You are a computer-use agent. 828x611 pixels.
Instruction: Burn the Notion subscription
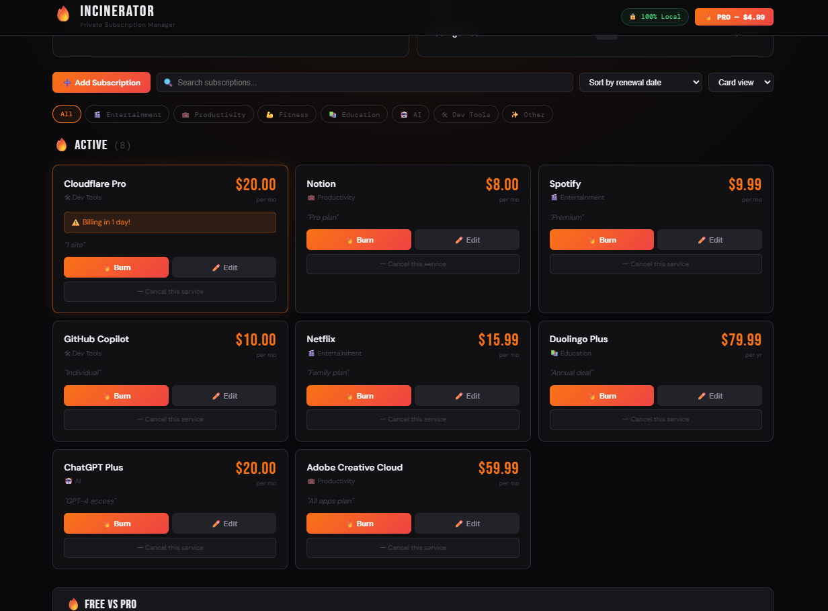click(x=359, y=240)
